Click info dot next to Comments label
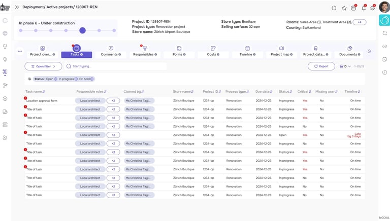Viewport: 390px width, 221px height. click(120, 54)
